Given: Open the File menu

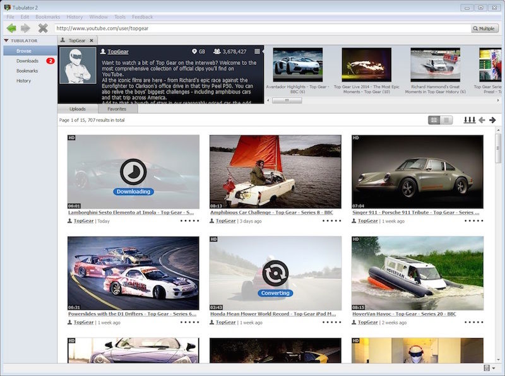Looking at the screenshot, I should click(x=10, y=17).
